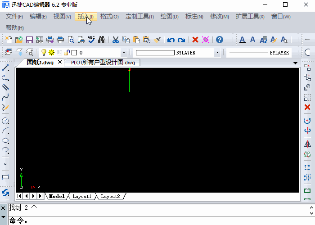This screenshot has height=225, width=315.
Task: Click the binoculars Find icon
Action: tap(102, 40)
